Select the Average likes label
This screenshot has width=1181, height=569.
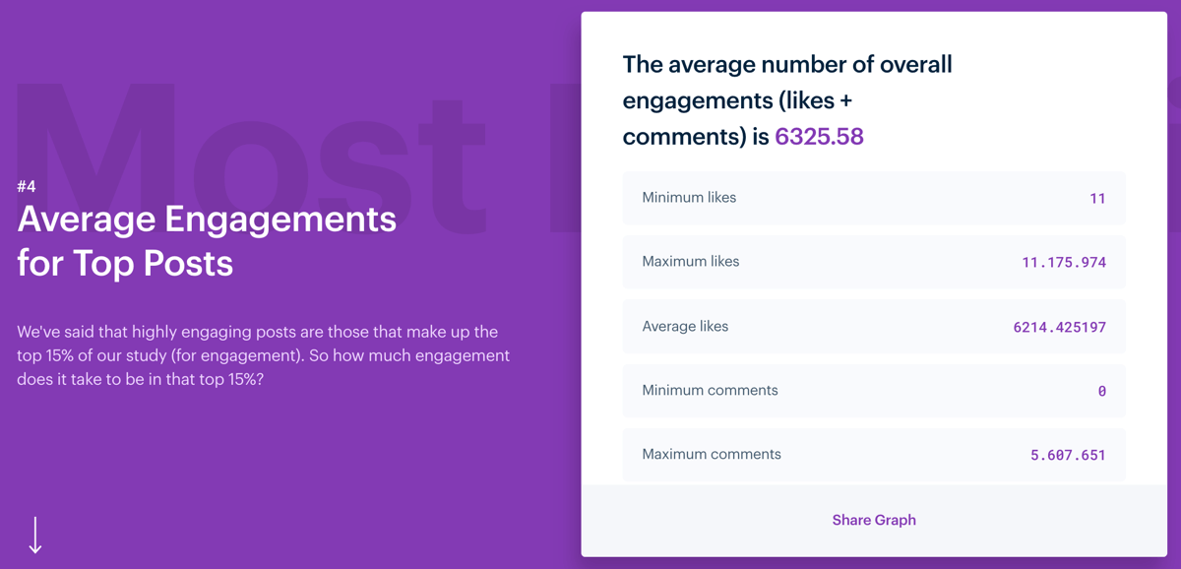click(685, 326)
